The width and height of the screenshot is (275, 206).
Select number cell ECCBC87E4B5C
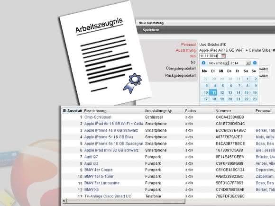tap(231, 130)
